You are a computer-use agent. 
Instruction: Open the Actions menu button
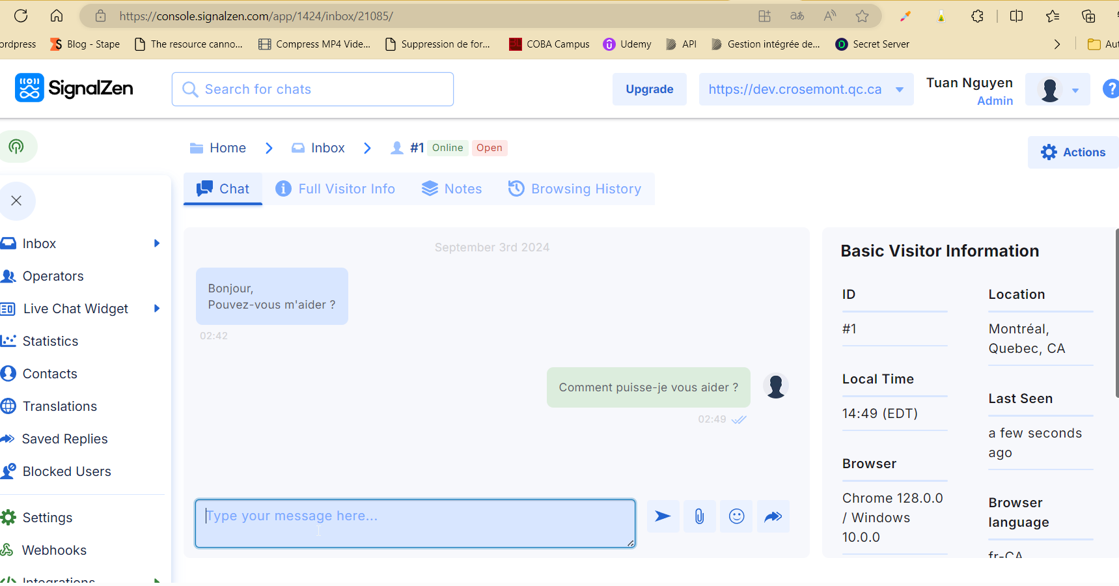point(1073,152)
